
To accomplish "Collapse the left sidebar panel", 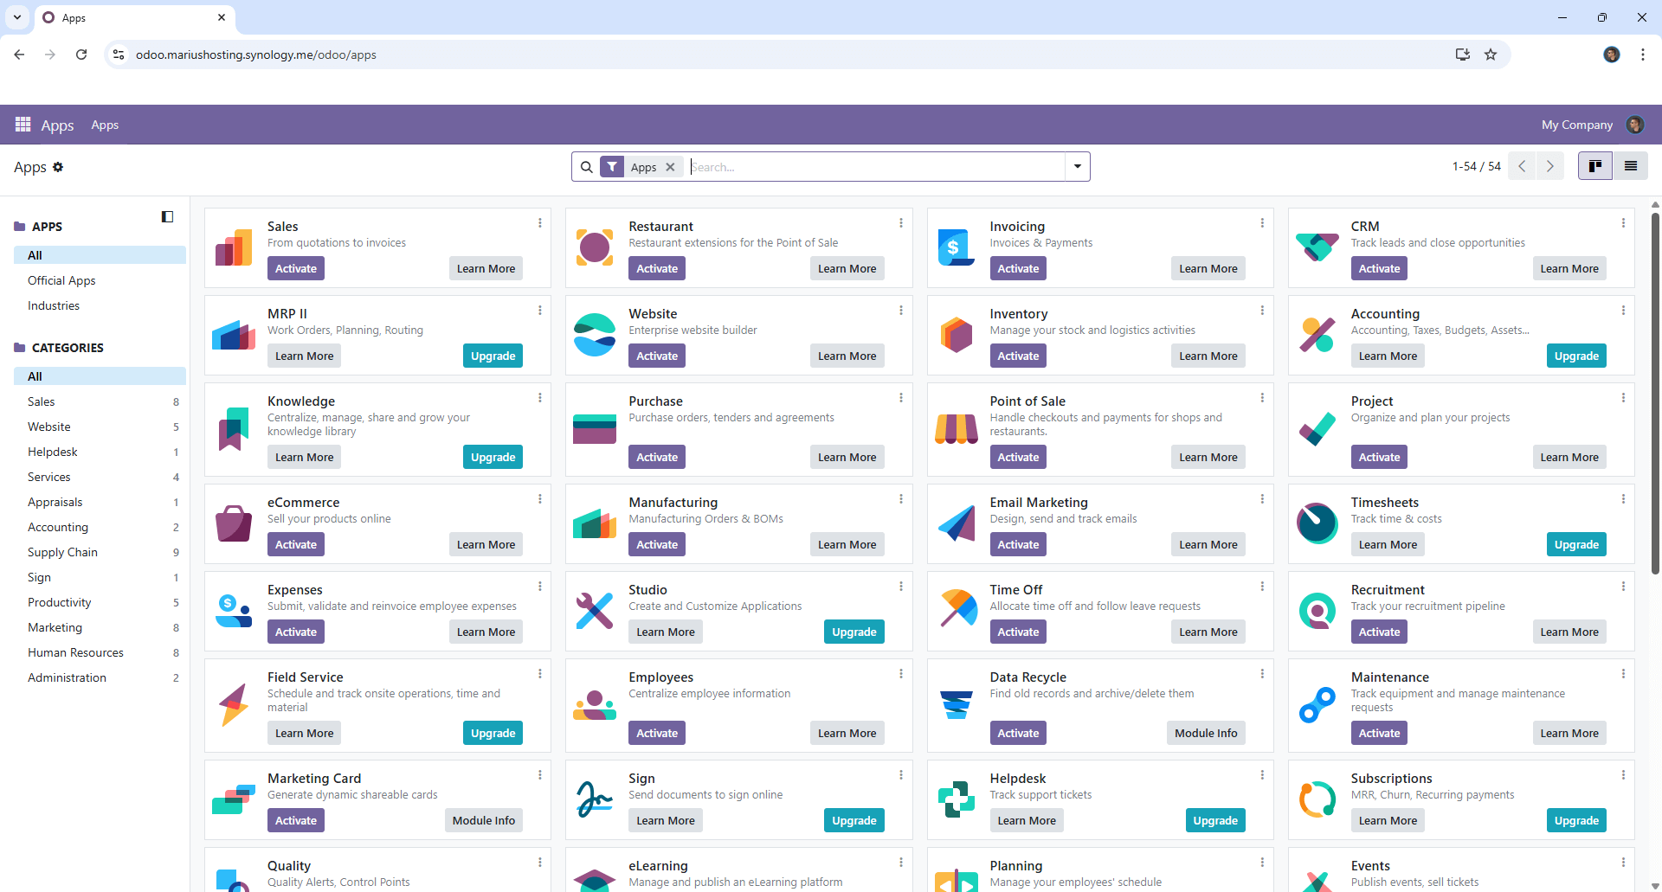I will click(x=167, y=217).
